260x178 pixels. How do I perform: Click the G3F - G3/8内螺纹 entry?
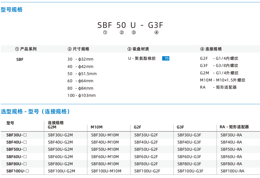[219, 65]
